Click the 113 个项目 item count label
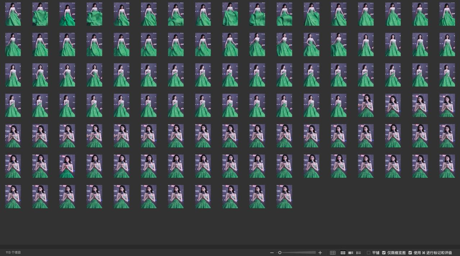 (x=13, y=253)
